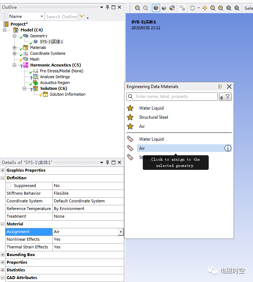
Task: Select favorite Structural Steel material
Action: (153, 117)
